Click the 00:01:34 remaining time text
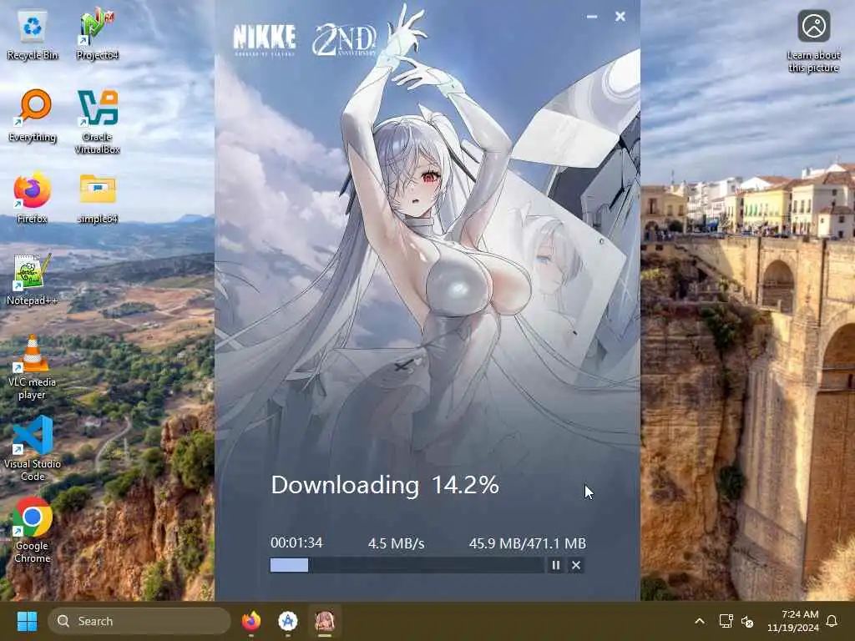This screenshot has height=641, width=855. [296, 543]
